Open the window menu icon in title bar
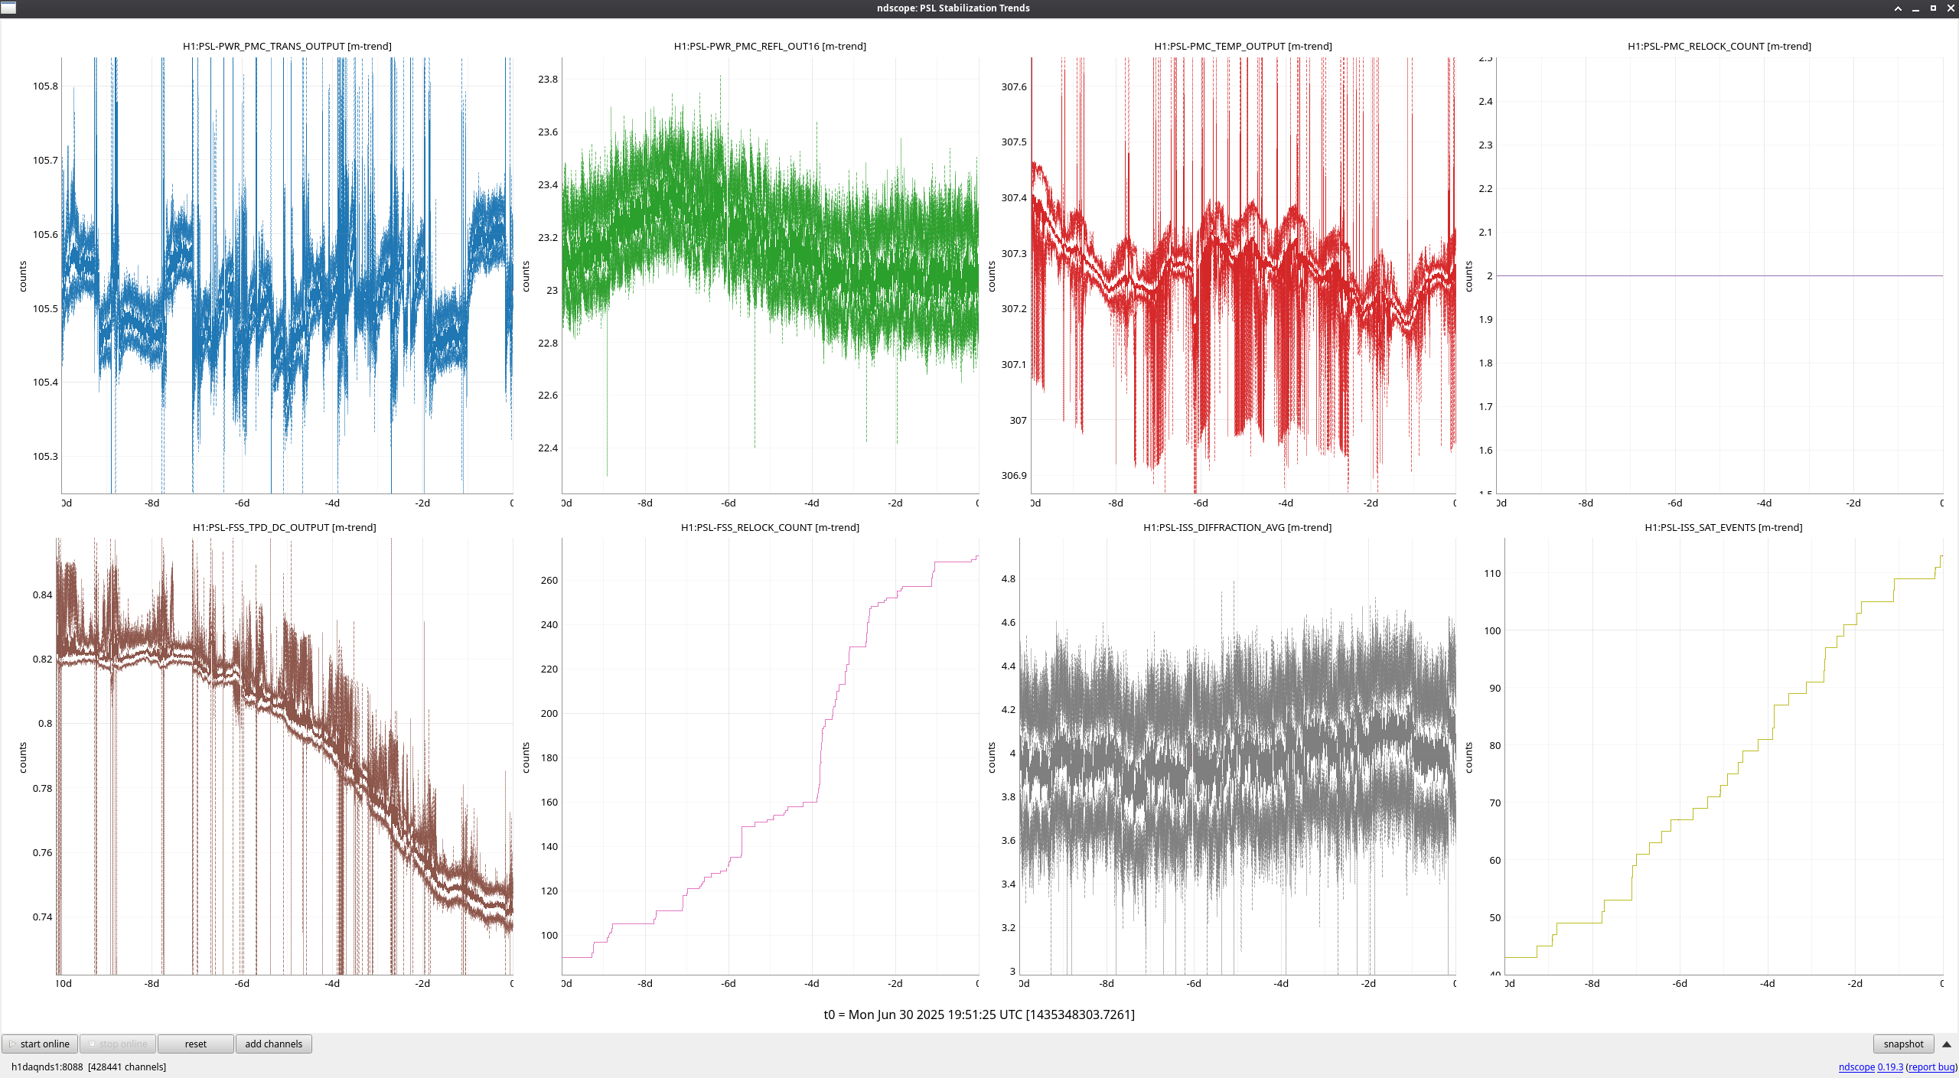1959x1078 pixels. tap(8, 8)
